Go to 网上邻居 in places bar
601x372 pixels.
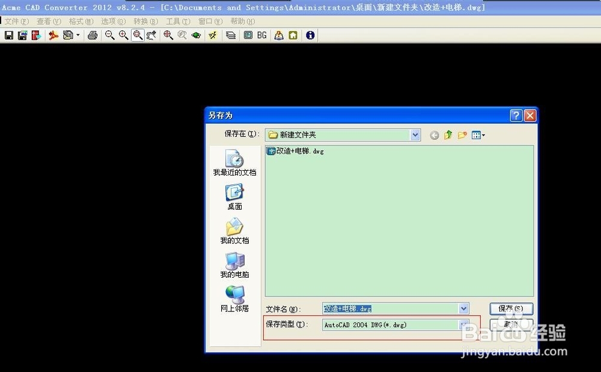(x=234, y=299)
